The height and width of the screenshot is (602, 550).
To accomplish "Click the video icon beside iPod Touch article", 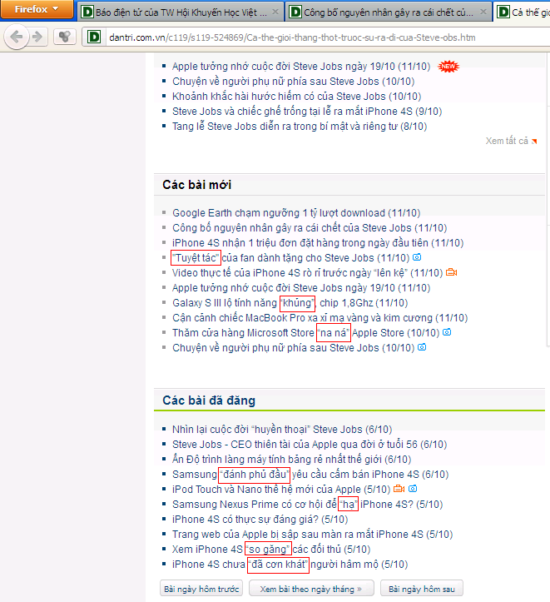I will coord(399,489).
